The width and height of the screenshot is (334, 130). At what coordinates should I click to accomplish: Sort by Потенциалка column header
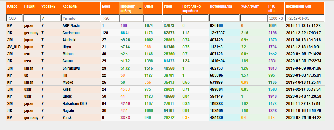tap(224, 8)
